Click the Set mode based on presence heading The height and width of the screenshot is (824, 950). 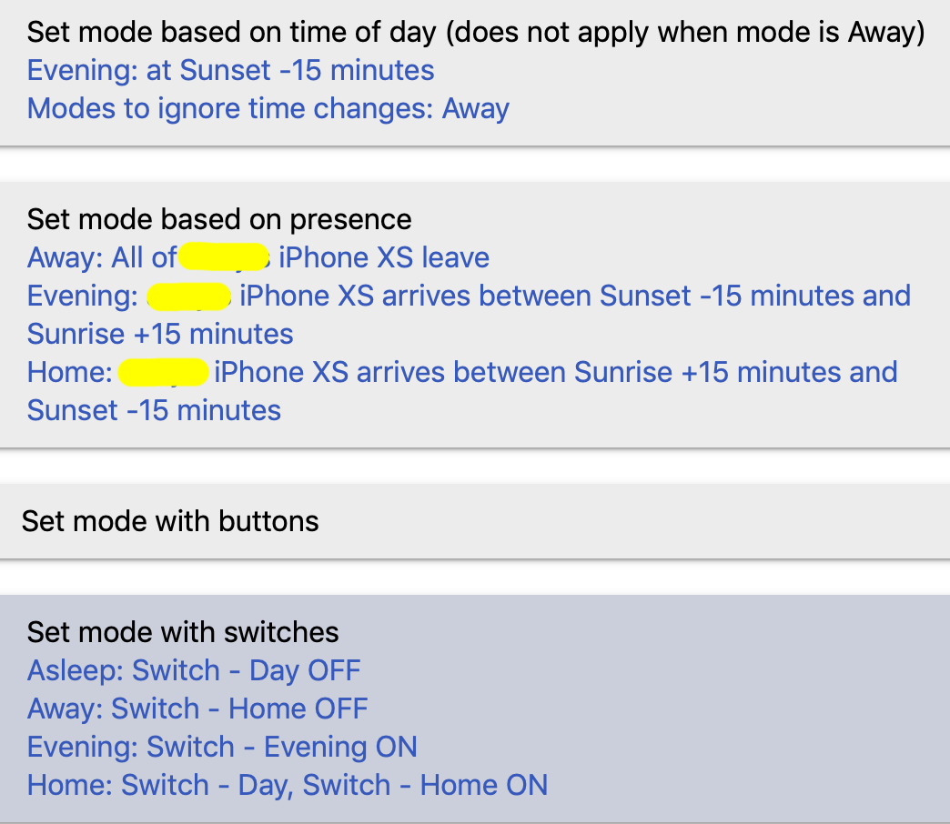point(219,219)
